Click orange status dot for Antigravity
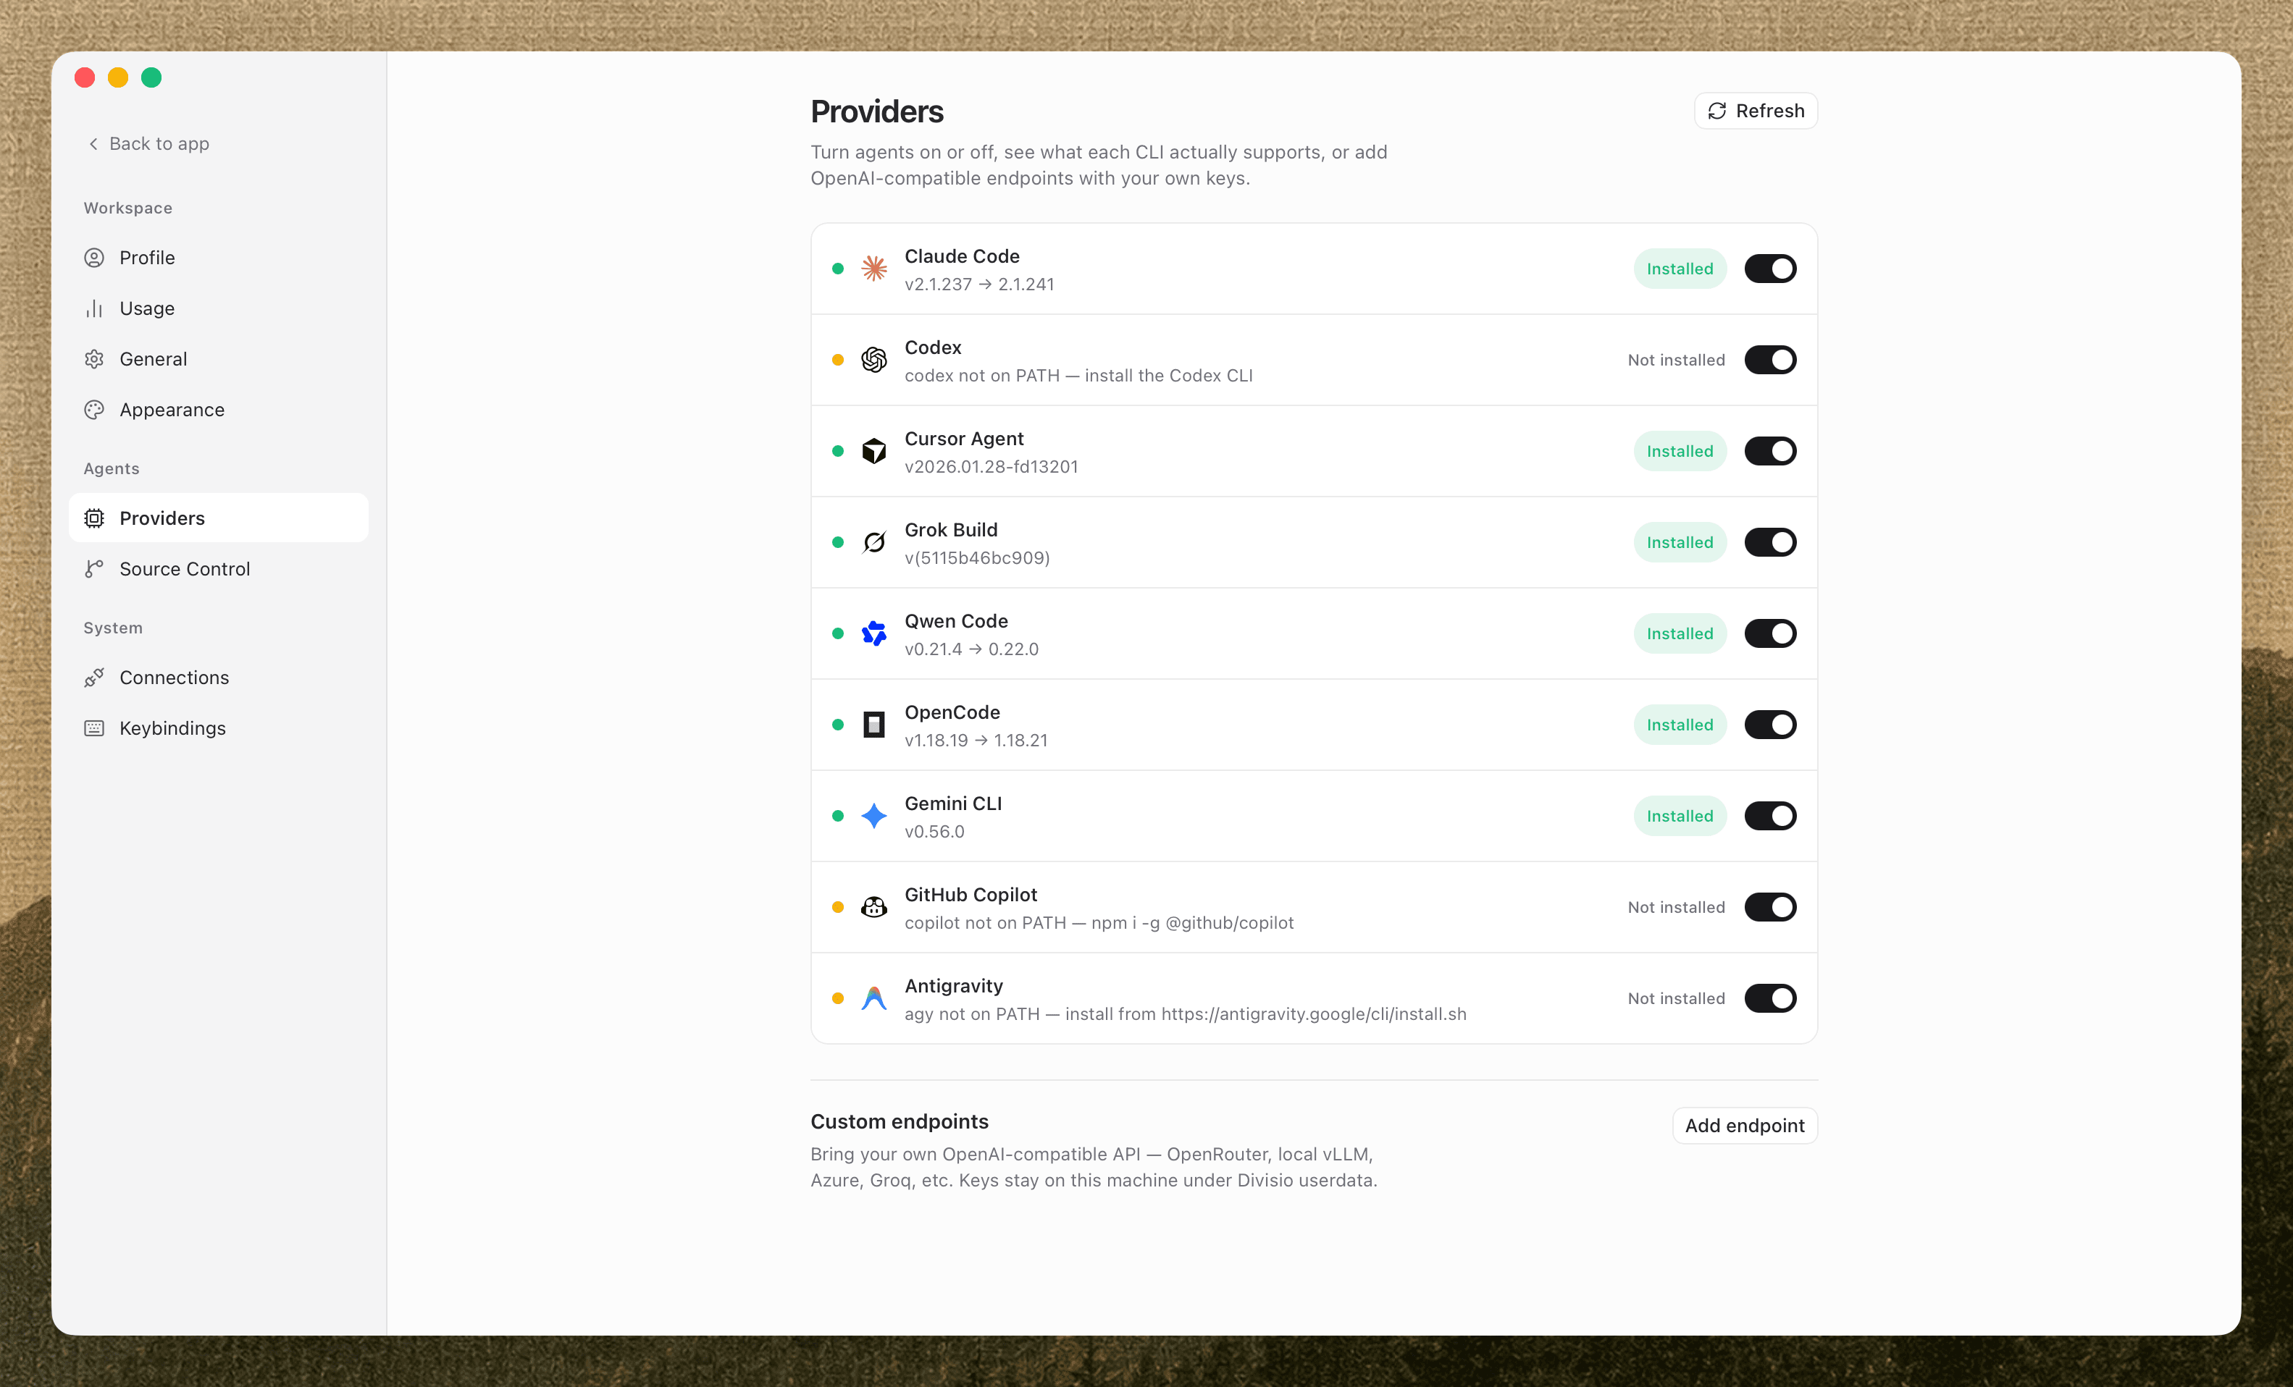Image resolution: width=2293 pixels, height=1387 pixels. click(x=837, y=998)
